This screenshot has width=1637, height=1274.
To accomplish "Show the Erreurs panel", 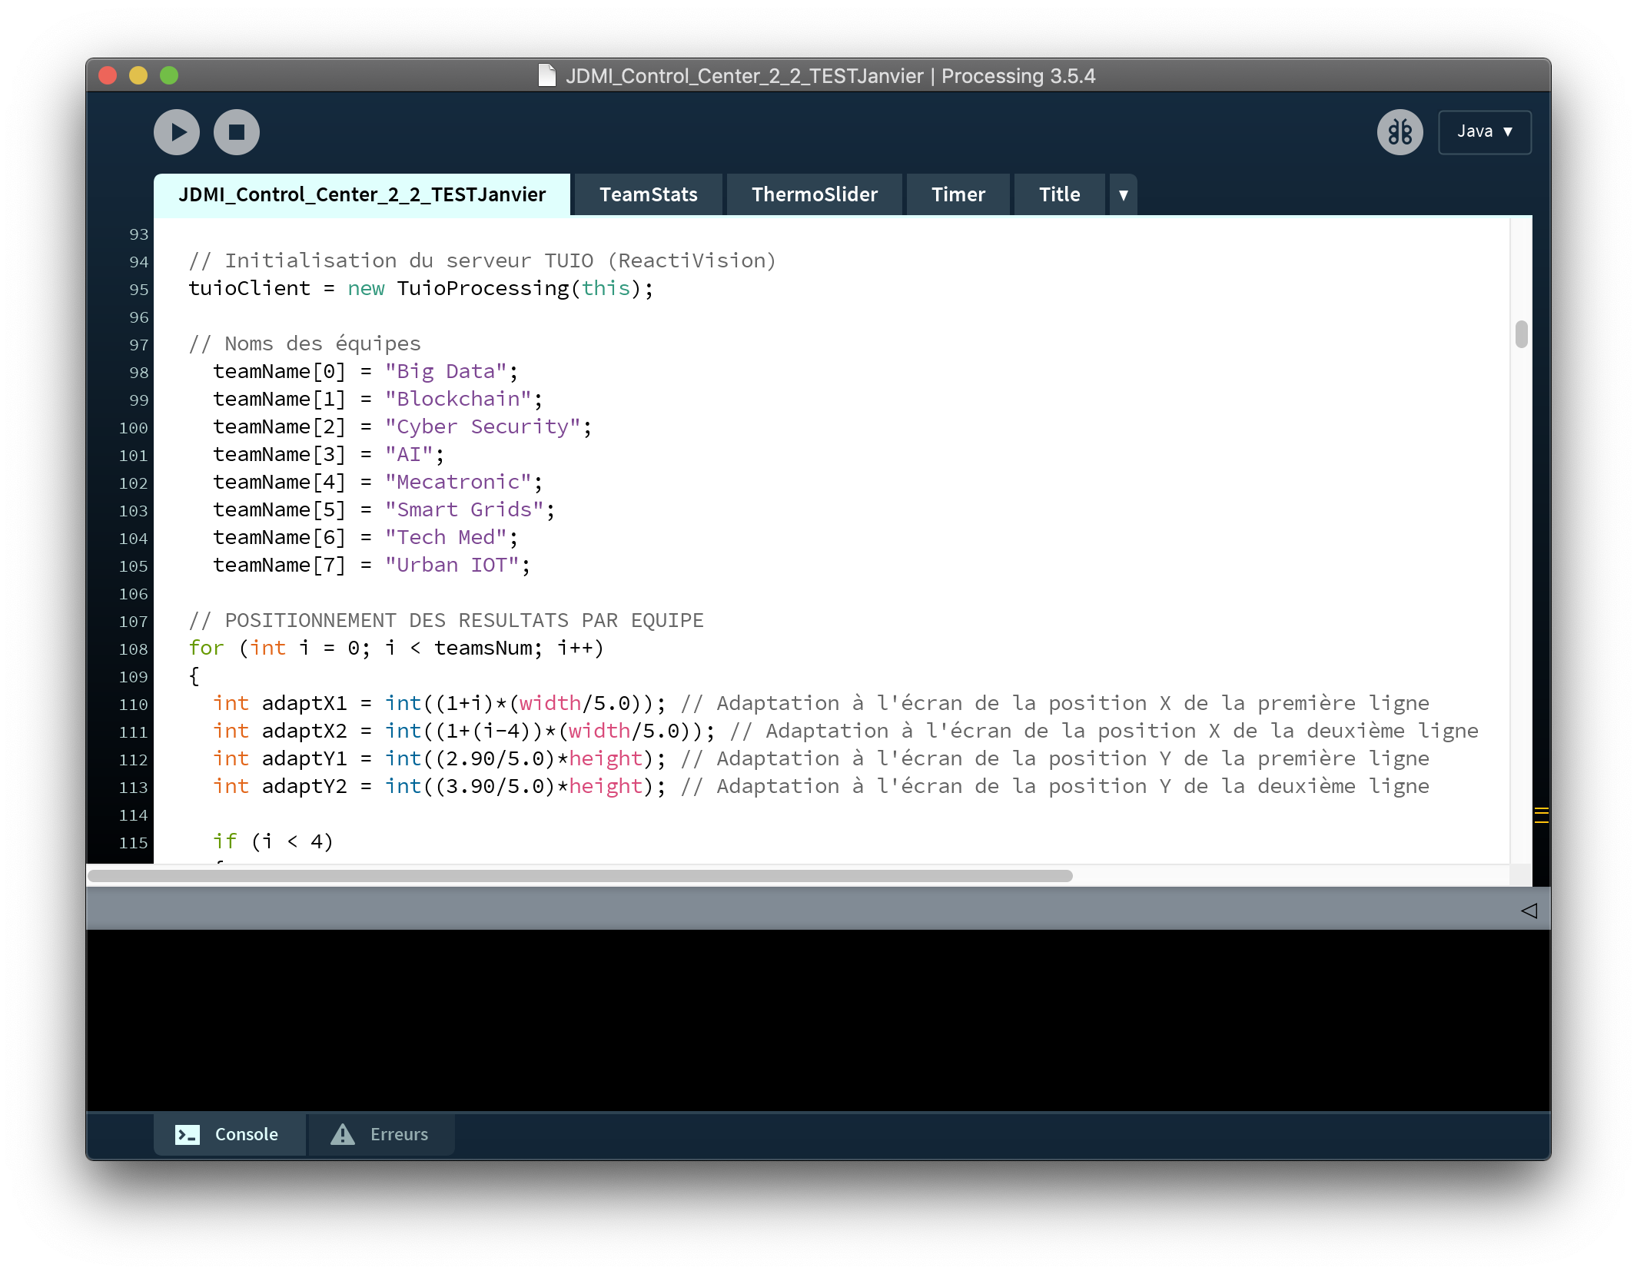I will tap(398, 1134).
